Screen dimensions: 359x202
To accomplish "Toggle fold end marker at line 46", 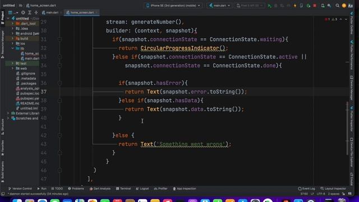I will click(60, 170).
